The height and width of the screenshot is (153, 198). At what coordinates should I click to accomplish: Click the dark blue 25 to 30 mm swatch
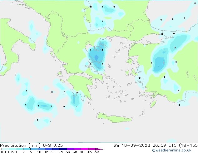[63, 149]
